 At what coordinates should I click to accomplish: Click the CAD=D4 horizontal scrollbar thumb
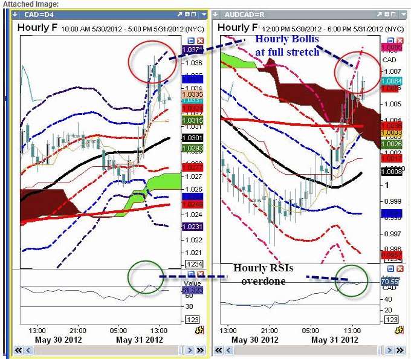[181, 350]
